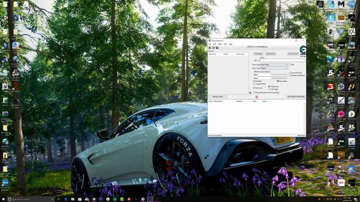Open the globe desktop shortcut icon
Viewport: 360px width, 202px height.
pyautogui.click(x=331, y=59)
